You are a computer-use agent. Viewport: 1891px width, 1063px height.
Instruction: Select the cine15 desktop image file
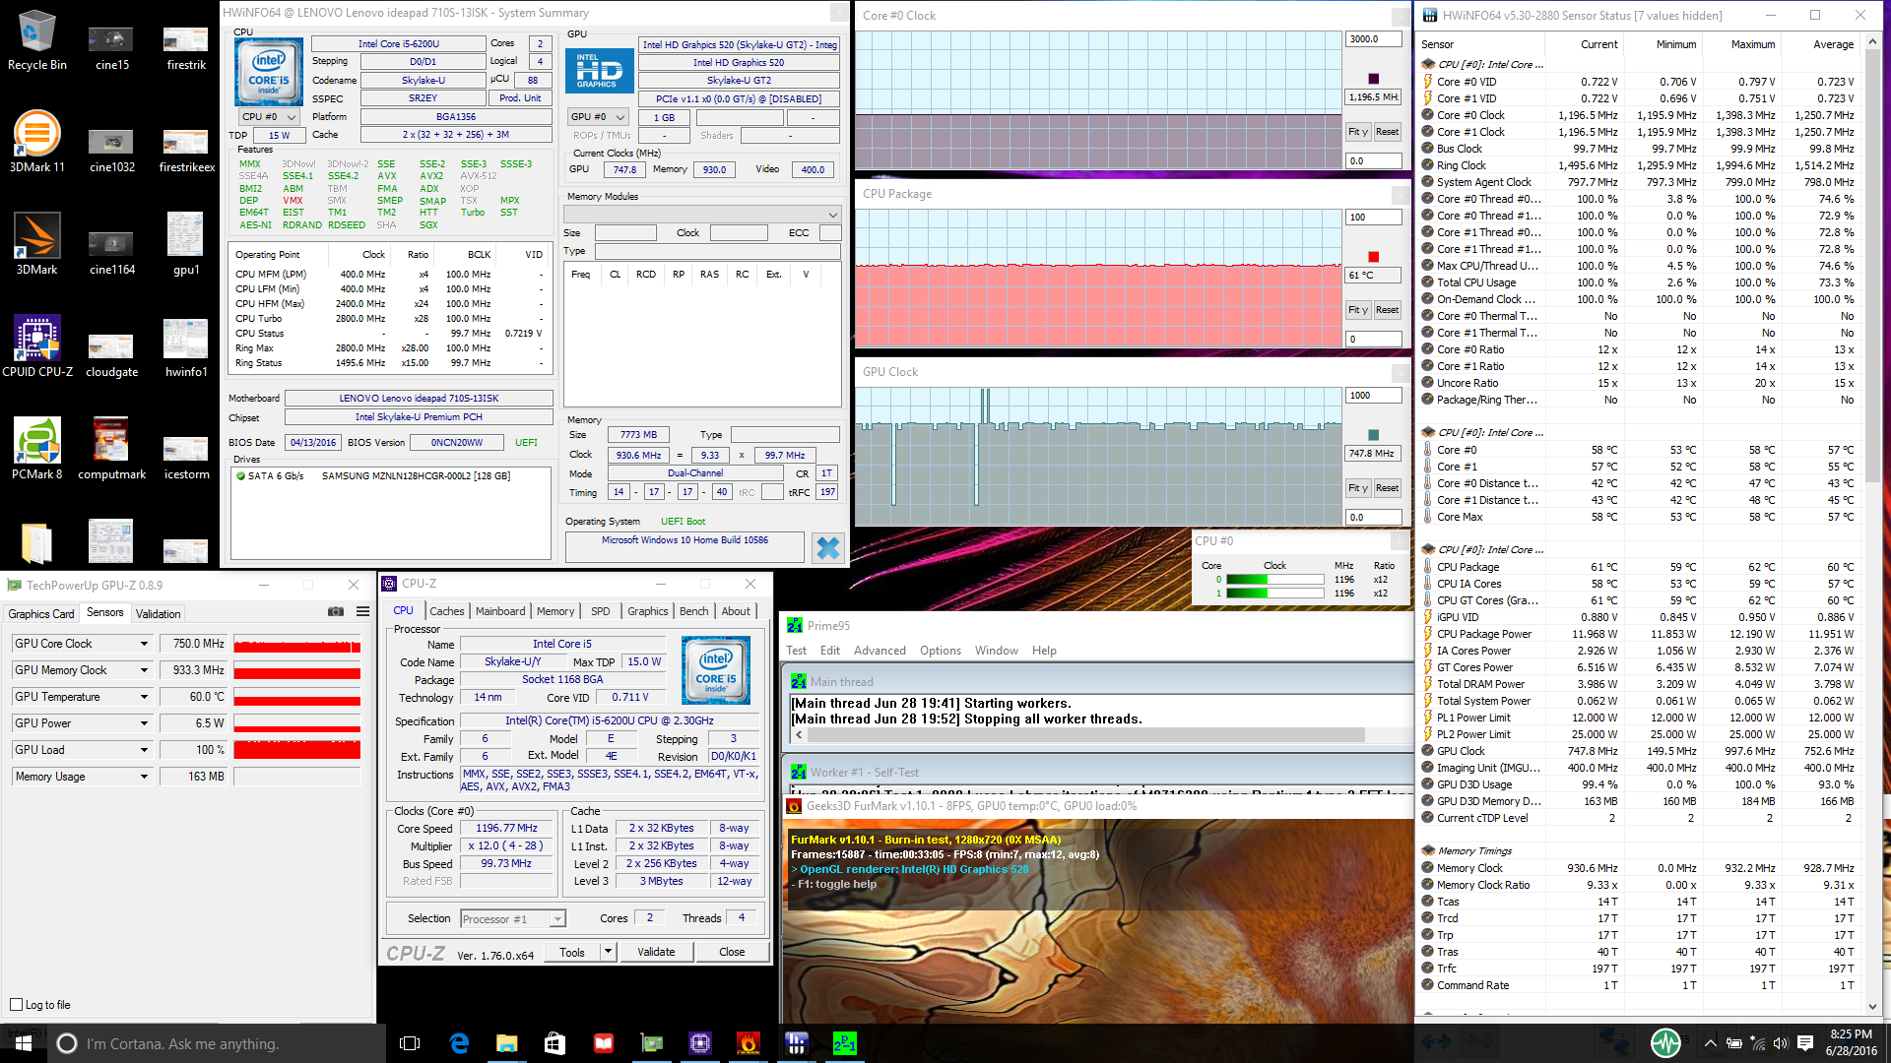coord(111,47)
